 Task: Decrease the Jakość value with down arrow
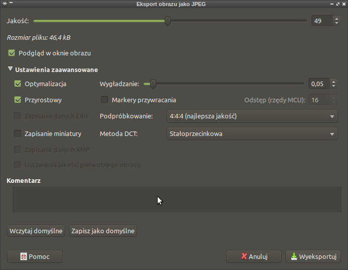[336, 23]
